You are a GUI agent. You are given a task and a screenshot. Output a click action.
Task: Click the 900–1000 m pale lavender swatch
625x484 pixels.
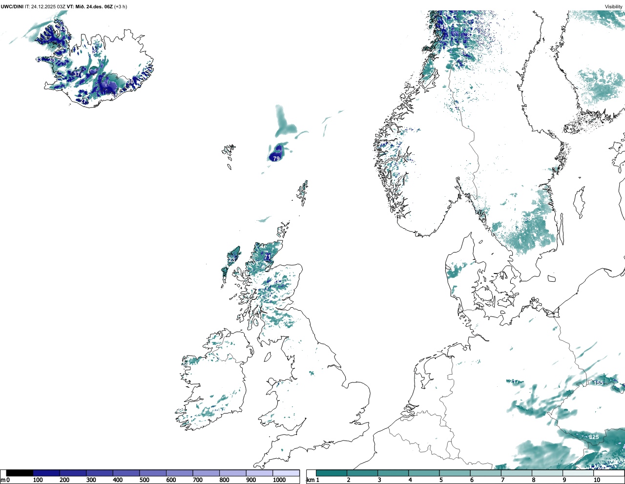[x=259, y=473]
